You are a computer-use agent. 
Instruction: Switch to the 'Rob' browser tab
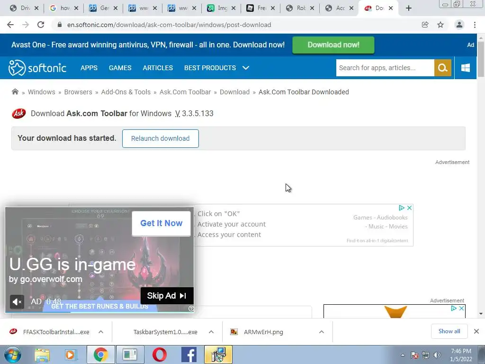coord(300,8)
